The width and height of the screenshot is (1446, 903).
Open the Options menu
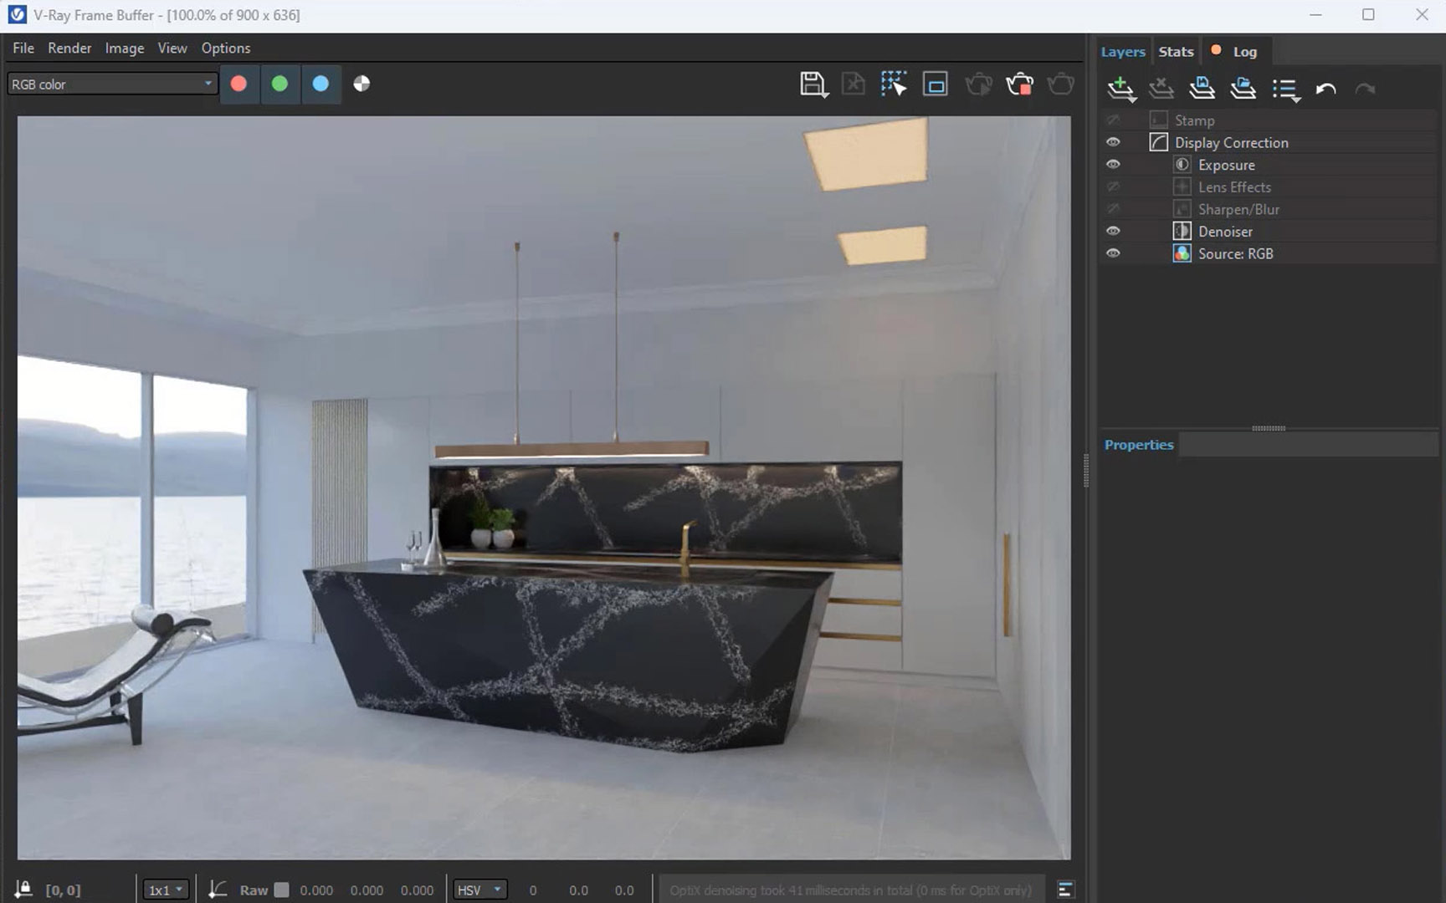[224, 48]
